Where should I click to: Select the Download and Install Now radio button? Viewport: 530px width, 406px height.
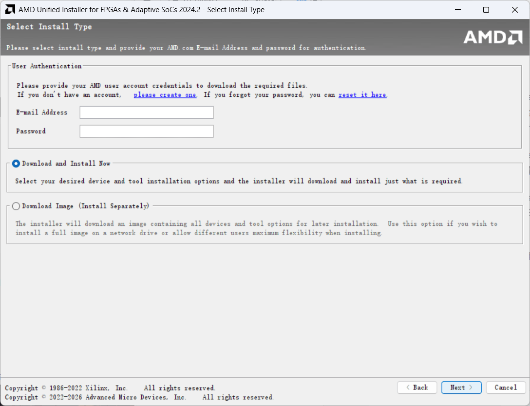click(x=16, y=164)
